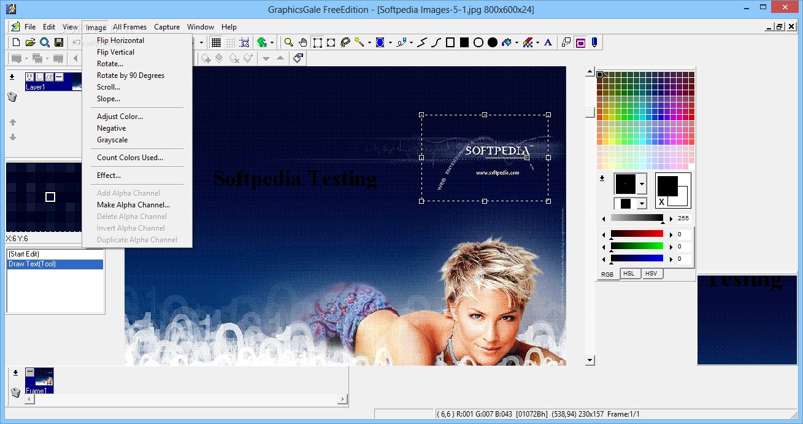Select the Zoom magnifying glass tool
803x424 pixels.
pos(288,42)
